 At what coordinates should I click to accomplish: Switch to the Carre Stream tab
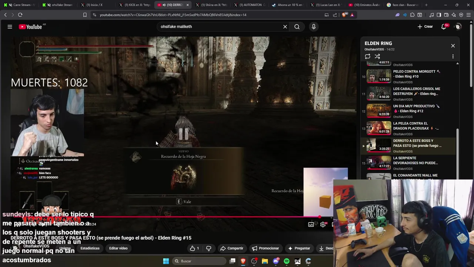point(20,5)
